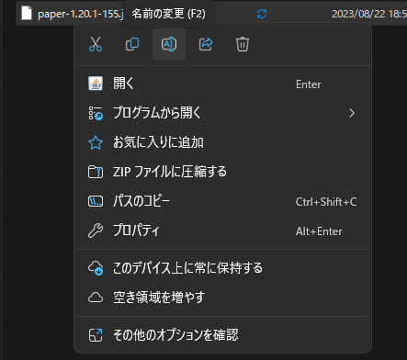Click the Rename icon button
The height and width of the screenshot is (360, 407).
(x=169, y=44)
